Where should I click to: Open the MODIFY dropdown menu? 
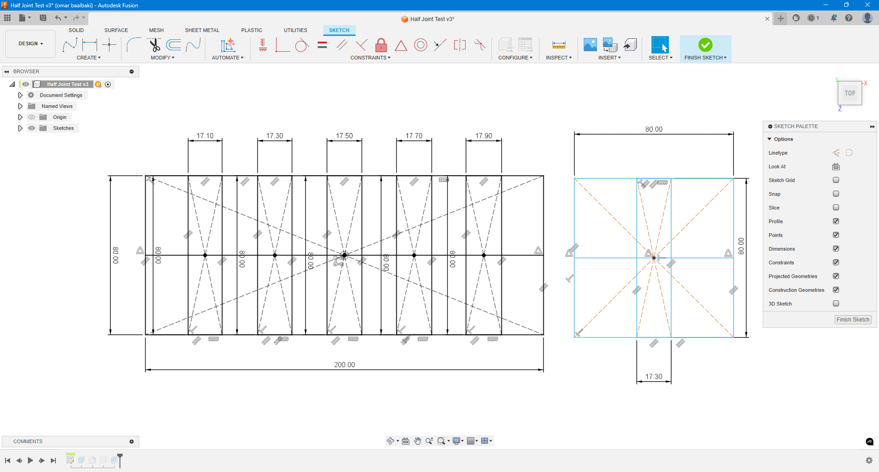pyautogui.click(x=163, y=58)
